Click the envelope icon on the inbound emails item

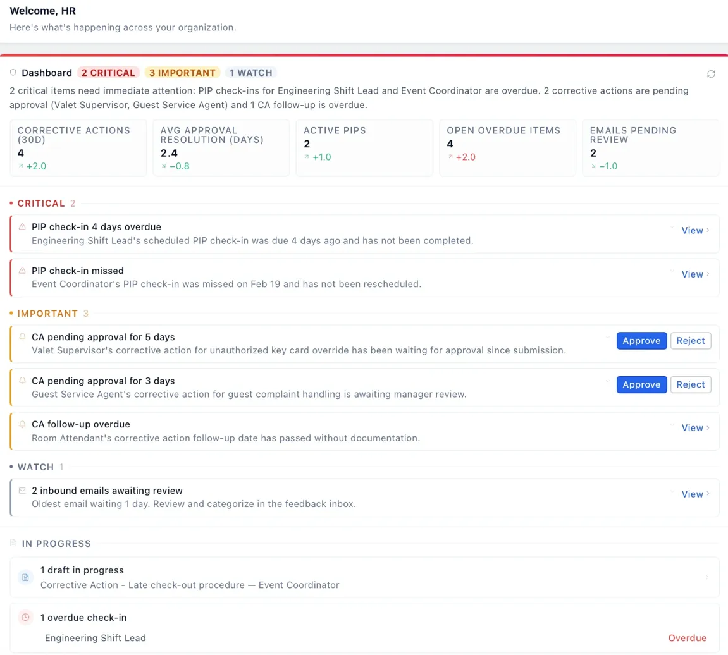(22, 491)
